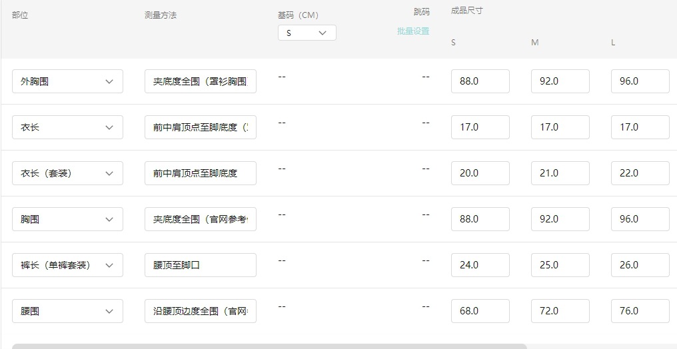Open the 腰围 part dropdown
Screen dimensions: 677x349
(67, 311)
